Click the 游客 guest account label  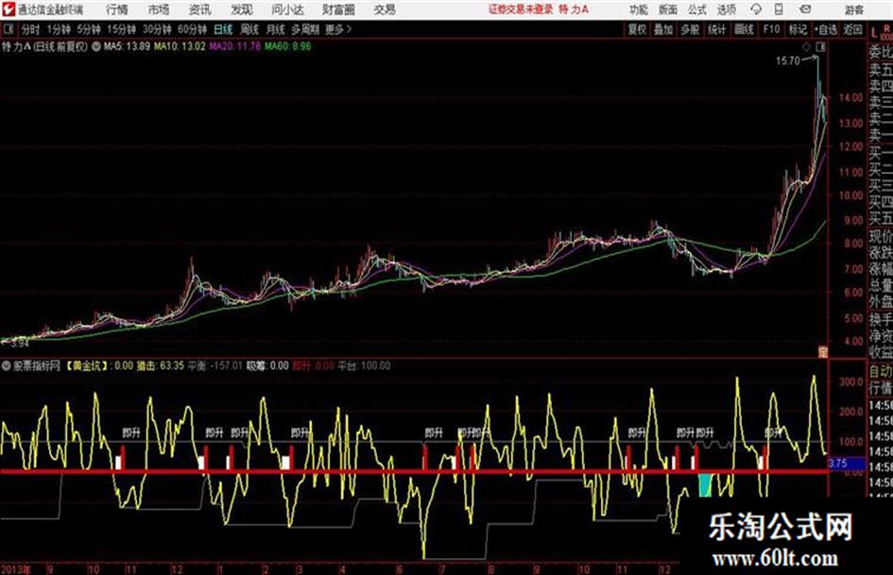click(x=853, y=9)
